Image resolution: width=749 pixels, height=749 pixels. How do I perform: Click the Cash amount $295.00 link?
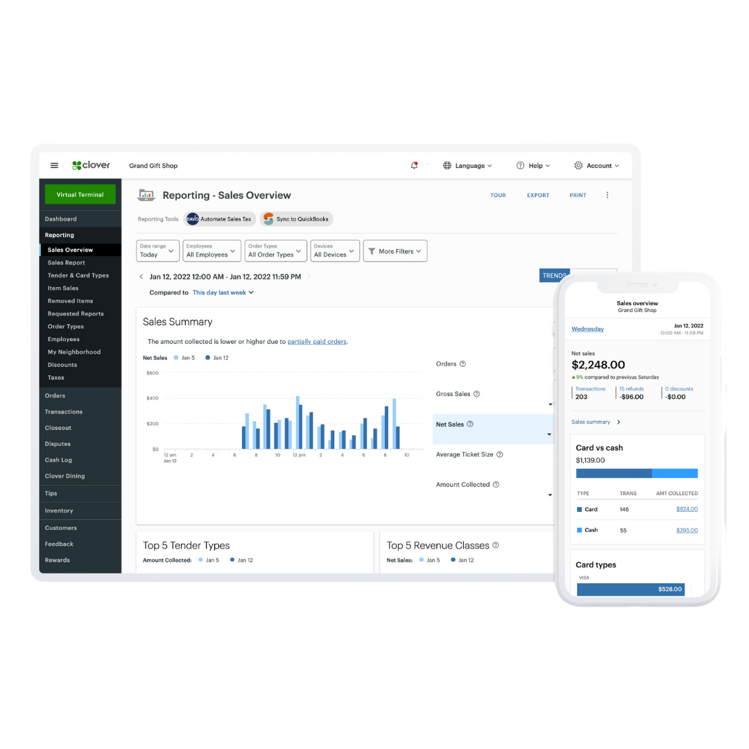687,531
